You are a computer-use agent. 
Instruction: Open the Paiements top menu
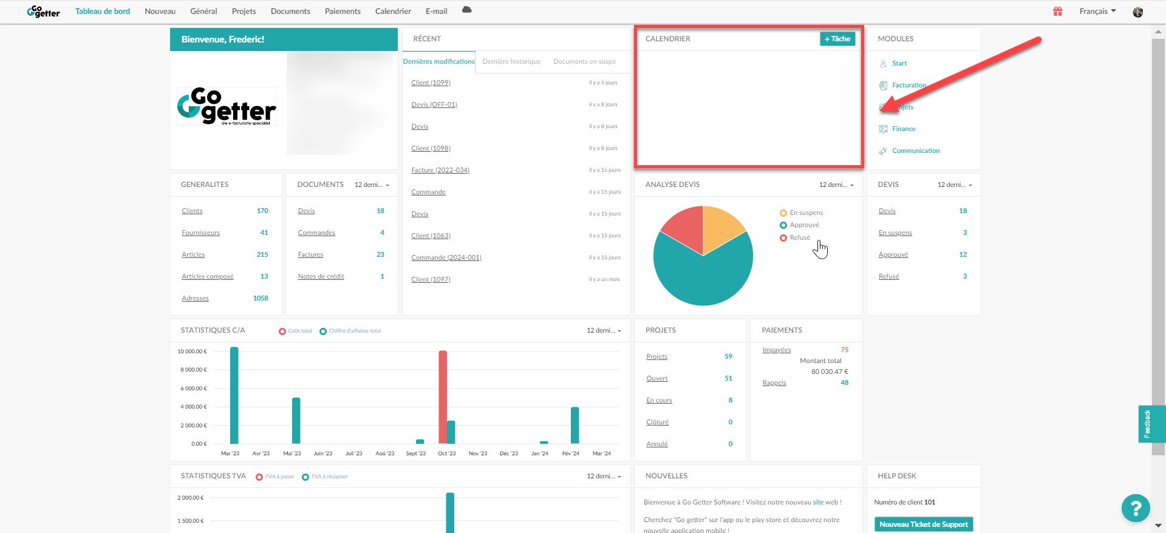pos(343,12)
